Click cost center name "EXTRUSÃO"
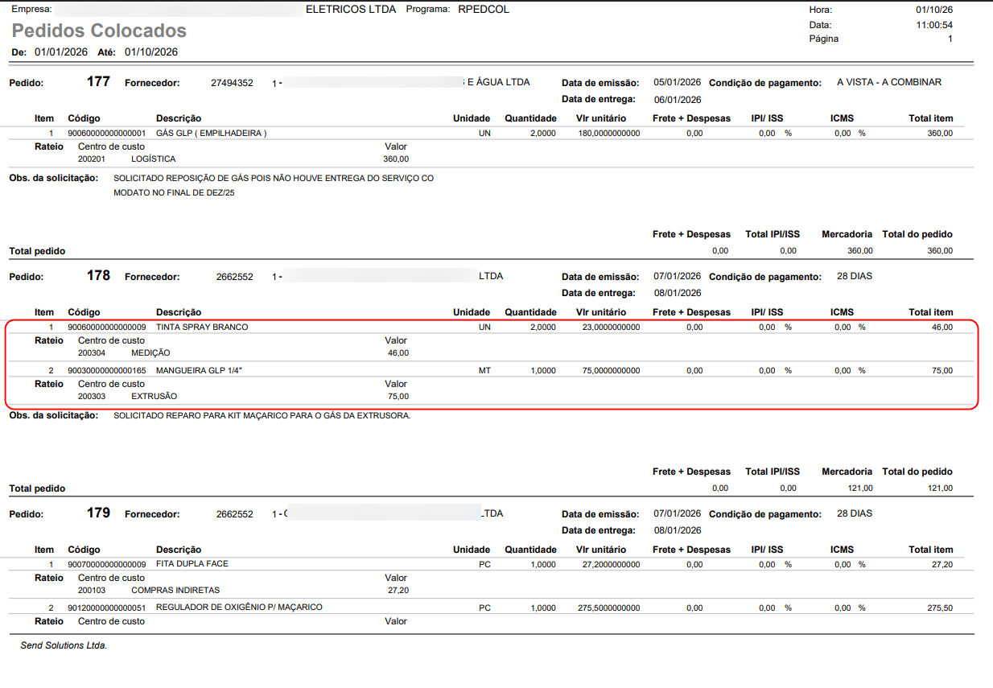This screenshot has width=993, height=688. coord(154,397)
